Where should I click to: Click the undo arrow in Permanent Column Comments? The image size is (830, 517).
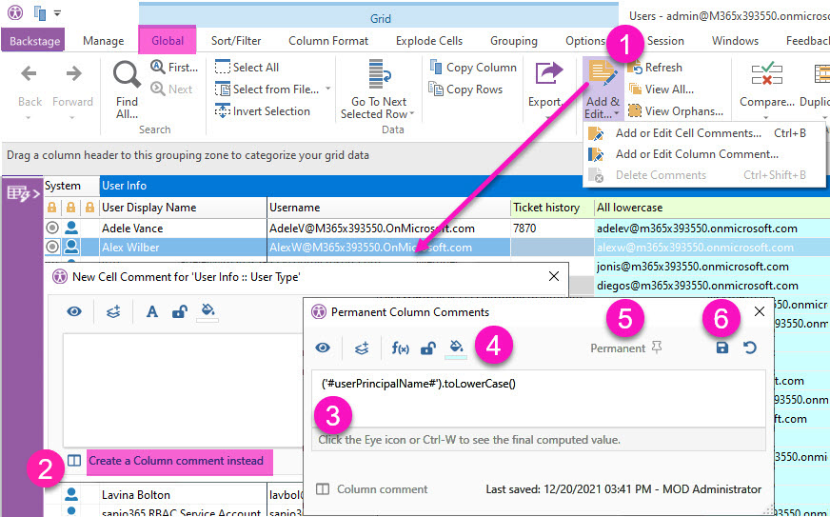point(750,348)
